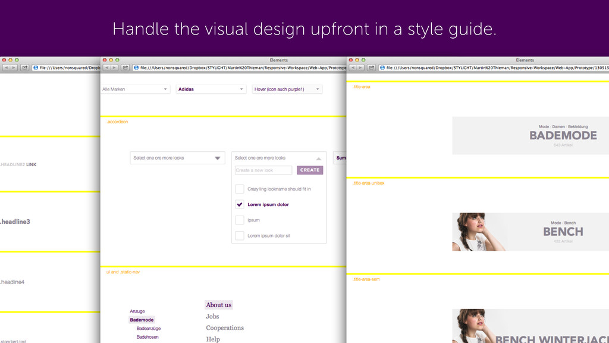Click the share icon in the rightmost browser window
The height and width of the screenshot is (343, 609).
coord(372,68)
